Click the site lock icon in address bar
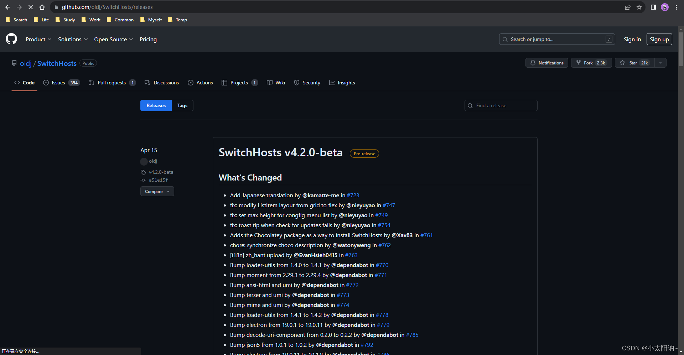Viewport: 684px width, 355px height. (x=56, y=7)
